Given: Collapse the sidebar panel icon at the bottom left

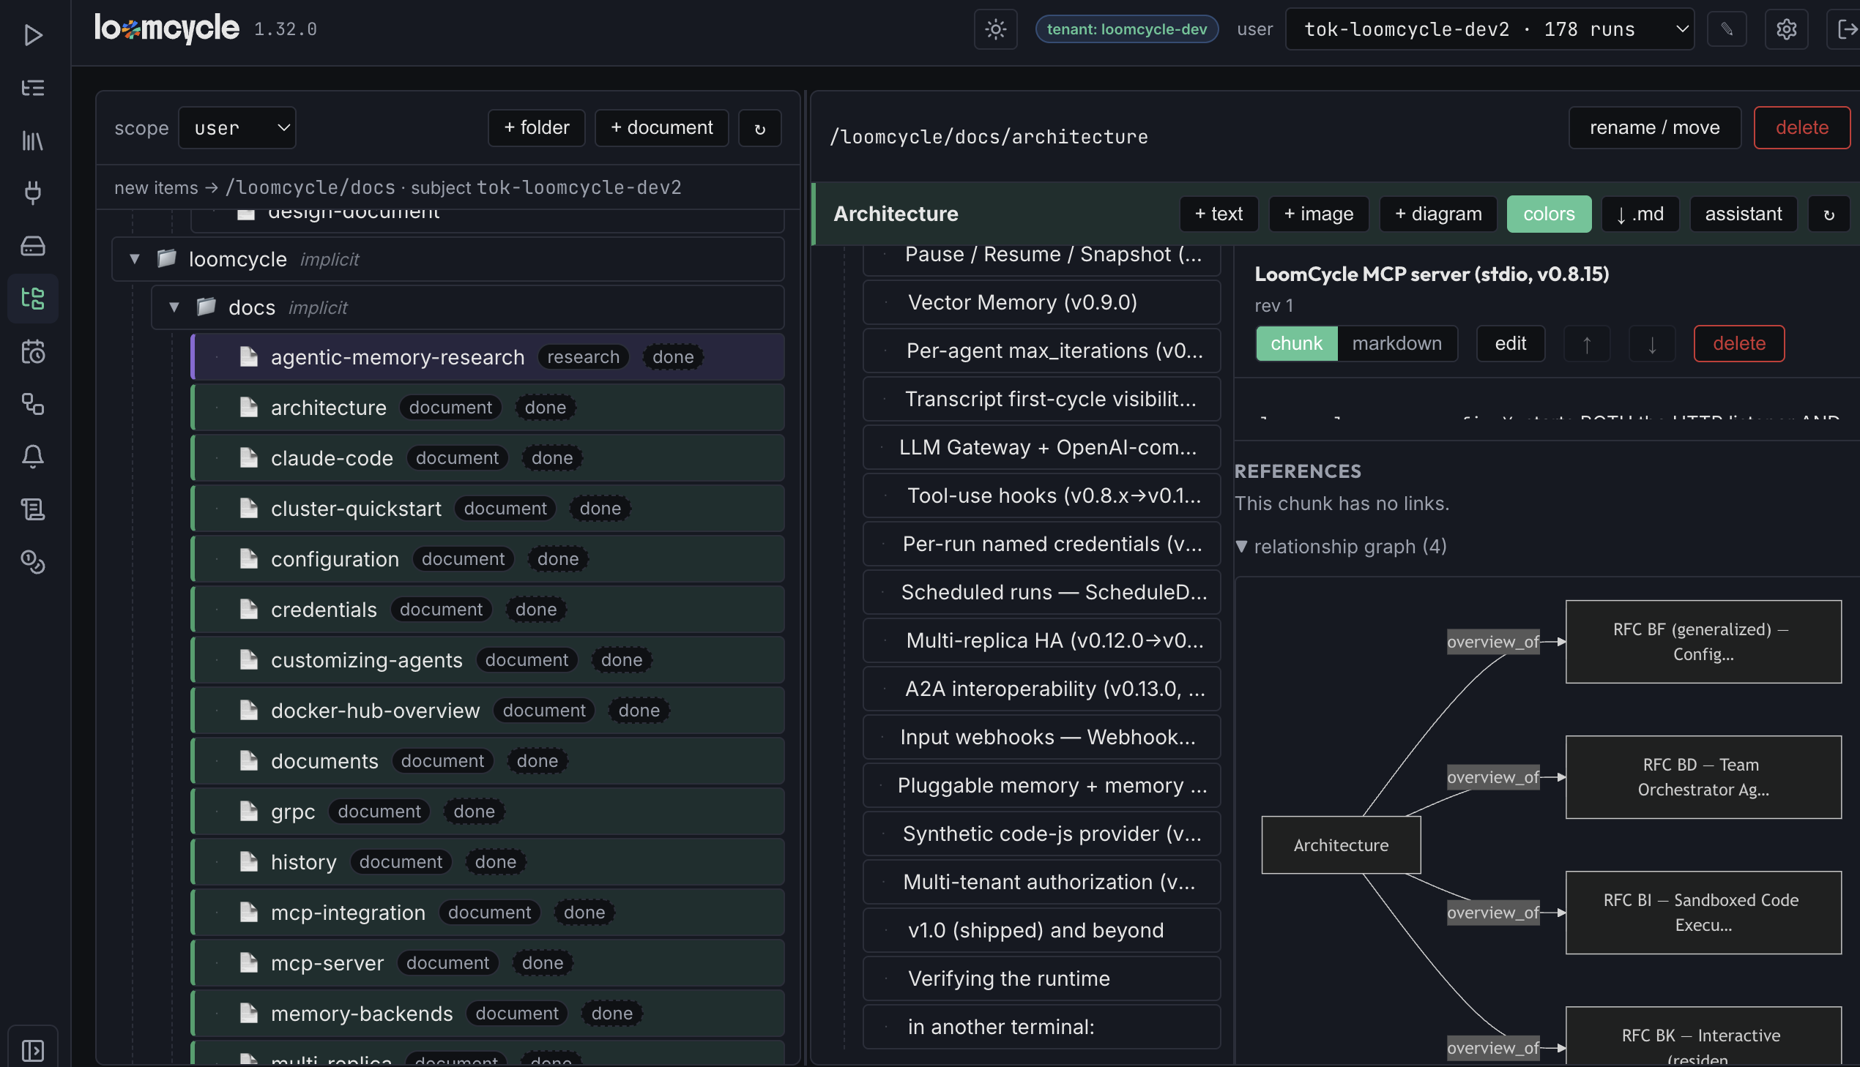Looking at the screenshot, I should [33, 1050].
